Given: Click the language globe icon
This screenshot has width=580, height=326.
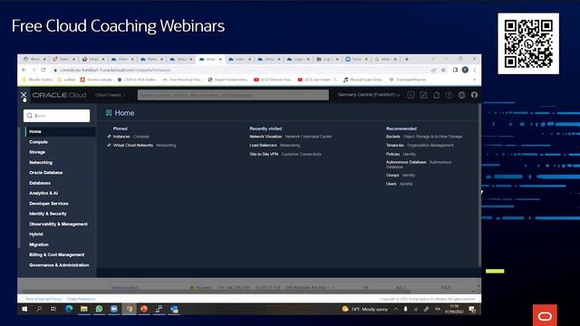Looking at the screenshot, I should click(x=461, y=95).
